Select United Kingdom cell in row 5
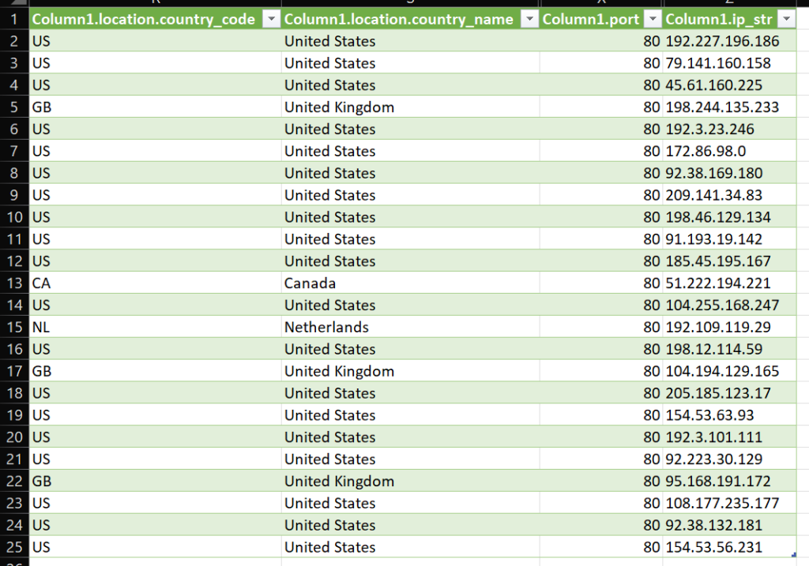Viewport: 809px width, 566px height. [410, 107]
